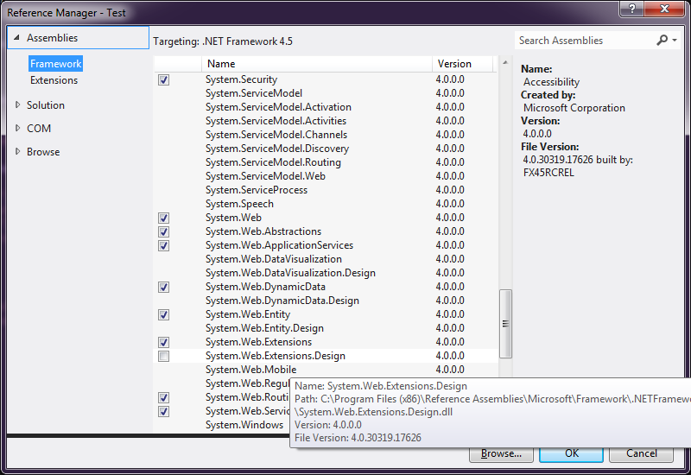691x475 pixels.
Task: Click the help question mark button
Action: point(632,9)
